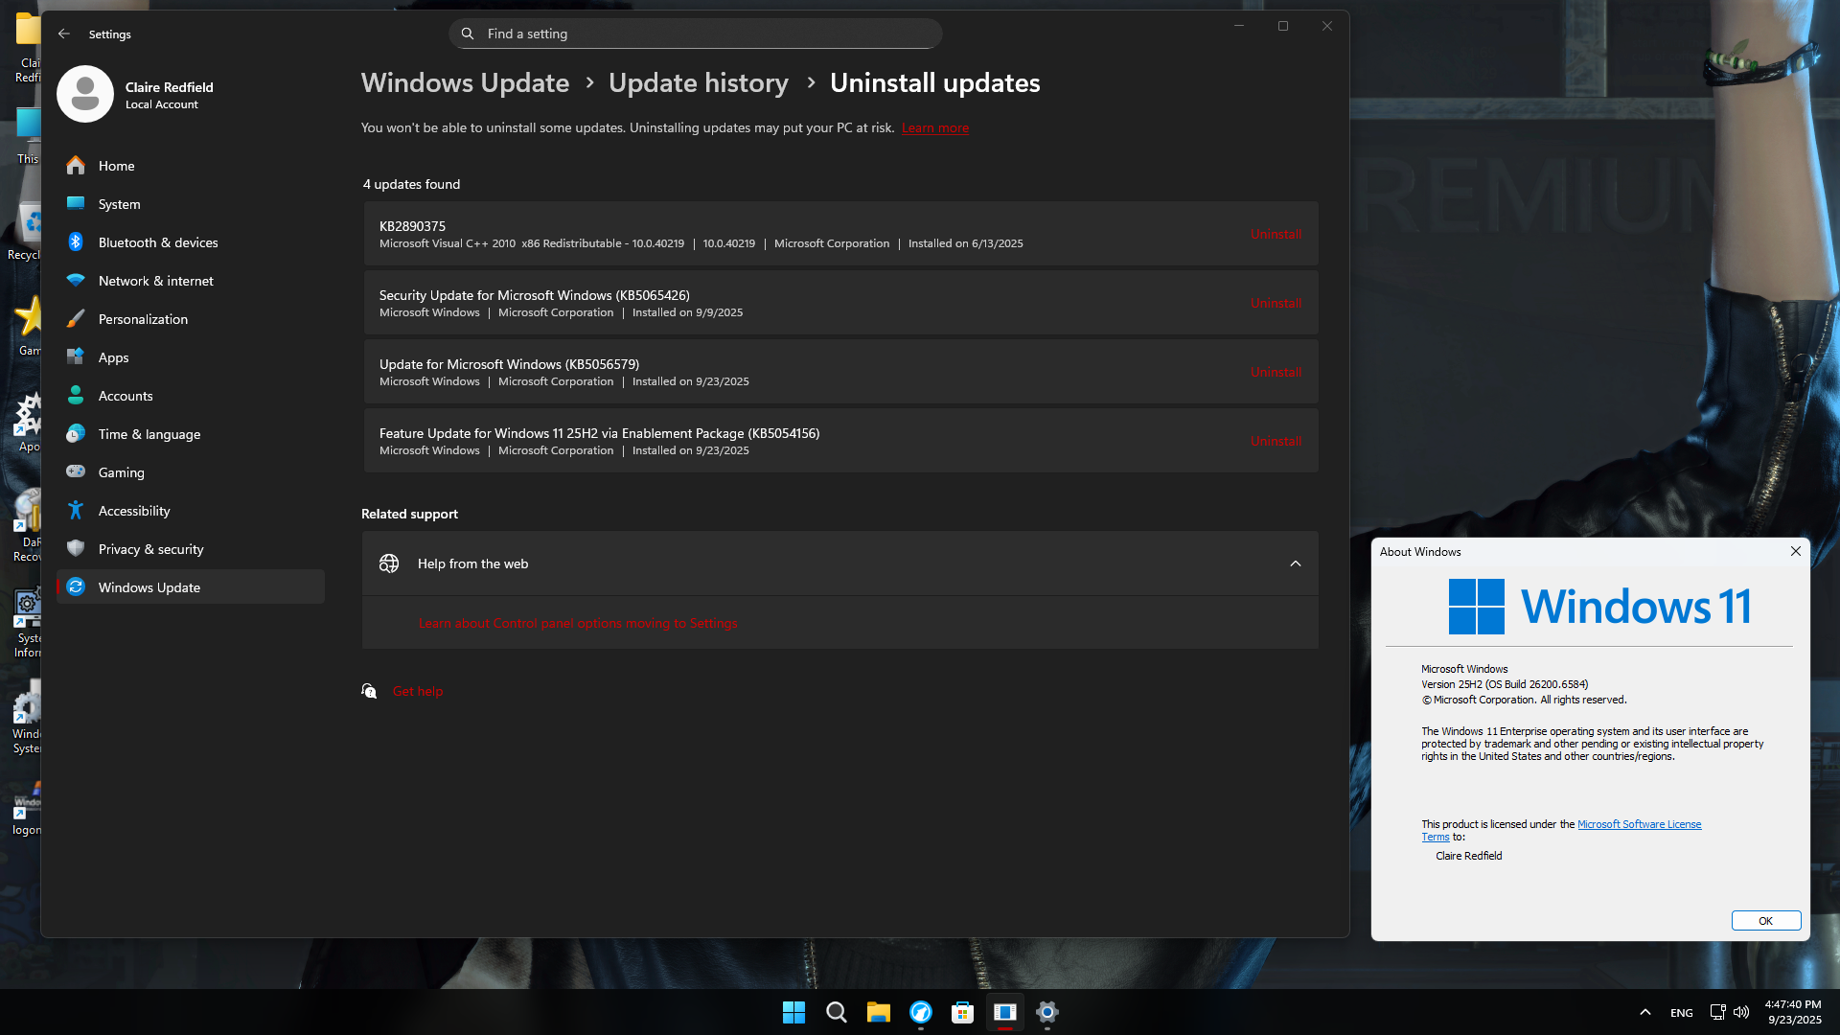Click OK in About Windows dialog
Image resolution: width=1840 pixels, height=1035 pixels.
[1765, 921]
